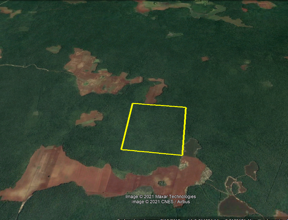Viewport: 288px width, 220px height.
Task: Click the Image © 2021 Maxar Technologies attribution
Action: (161, 196)
